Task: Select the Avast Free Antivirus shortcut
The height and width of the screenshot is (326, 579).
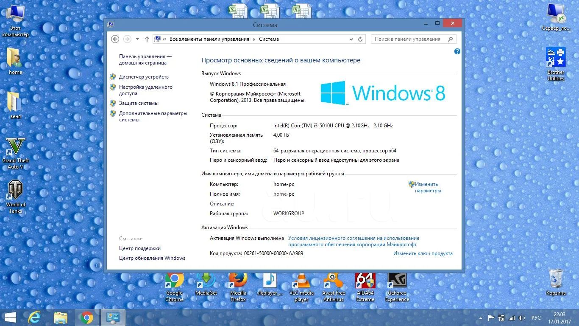Action: coord(333,287)
